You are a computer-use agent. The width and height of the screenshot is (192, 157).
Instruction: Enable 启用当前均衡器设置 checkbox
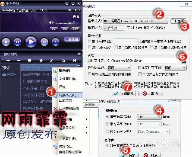pos(116,47)
